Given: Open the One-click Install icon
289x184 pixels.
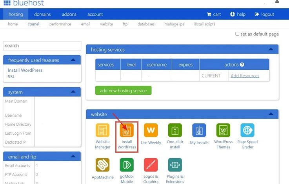Looking at the screenshot, I should [175, 130].
